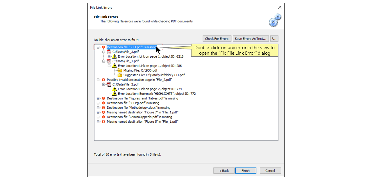Select Destination file "SCO.pdf" is missing row
Screen dimensions: 372x180
[132, 47]
